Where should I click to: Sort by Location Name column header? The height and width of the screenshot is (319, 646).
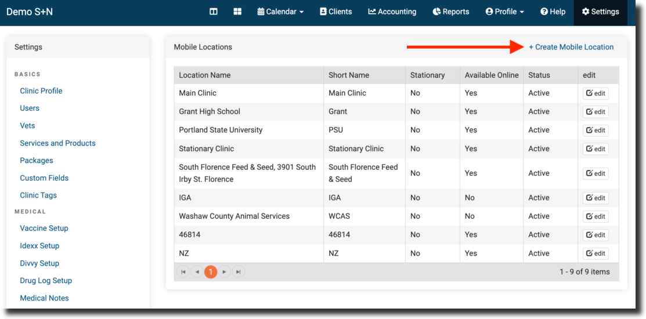pos(205,75)
